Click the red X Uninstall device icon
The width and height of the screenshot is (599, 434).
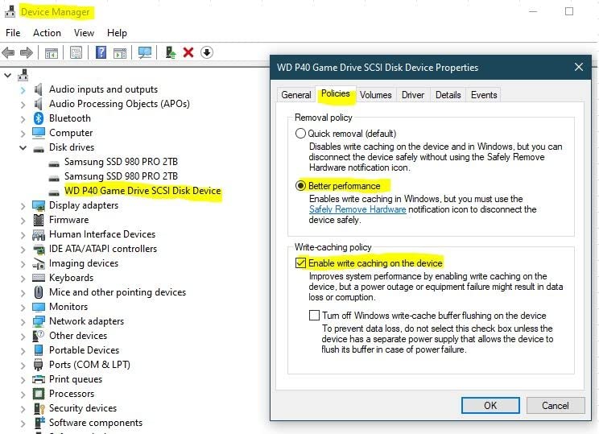(188, 52)
